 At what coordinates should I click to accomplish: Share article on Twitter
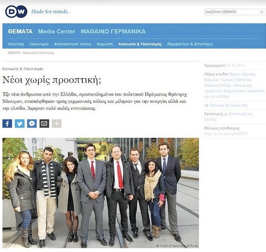click(20, 124)
